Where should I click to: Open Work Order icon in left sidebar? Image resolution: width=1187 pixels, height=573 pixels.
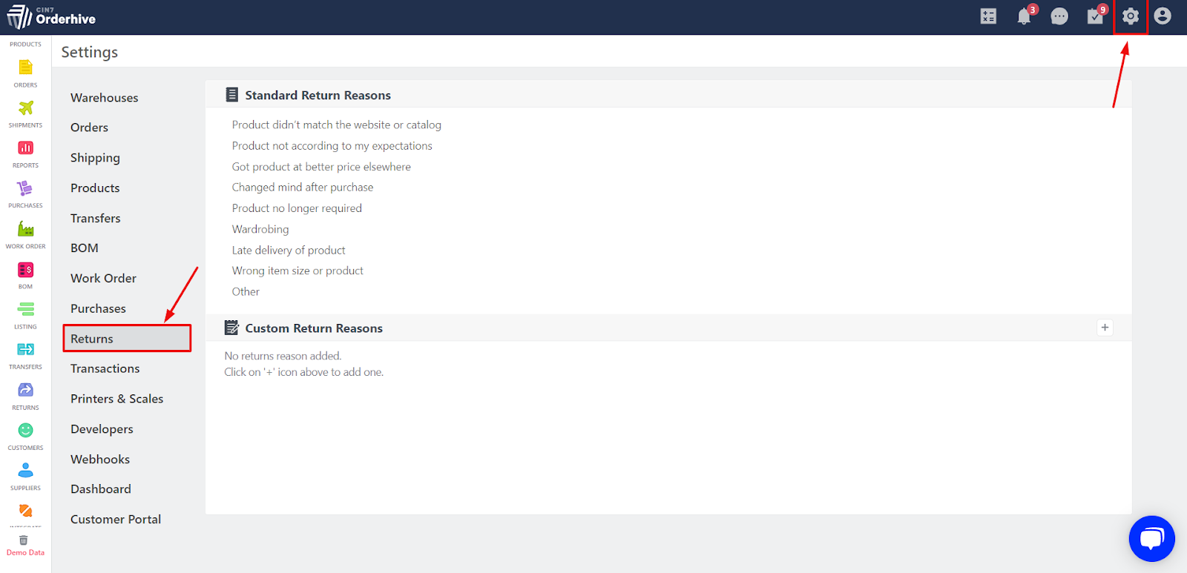coord(25,228)
